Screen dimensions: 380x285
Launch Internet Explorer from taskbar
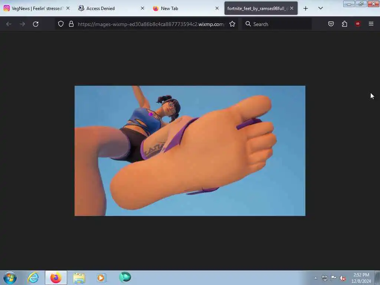[33, 278]
